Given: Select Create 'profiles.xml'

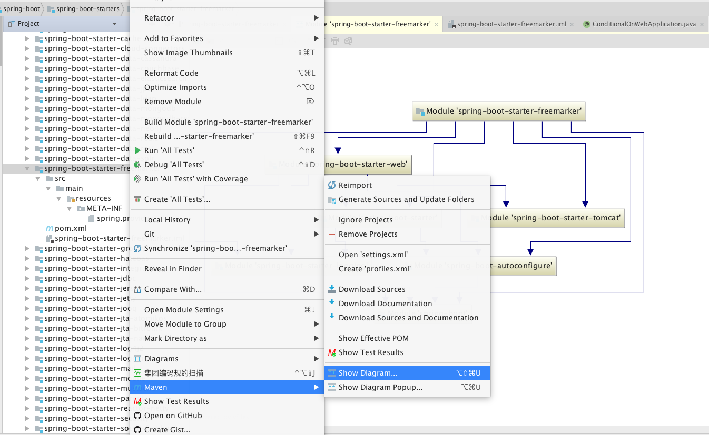Looking at the screenshot, I should click(408, 269).
